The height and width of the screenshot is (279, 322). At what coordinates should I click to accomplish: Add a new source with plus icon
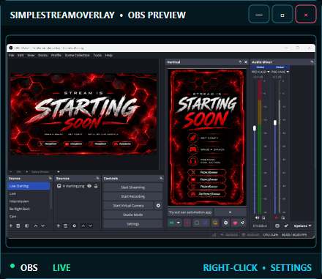pyautogui.click(x=58, y=226)
